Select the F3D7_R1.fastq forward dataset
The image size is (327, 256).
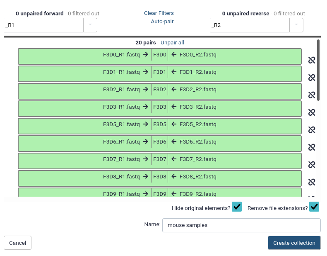click(x=121, y=159)
